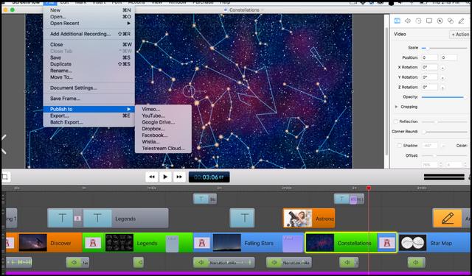Screen dimensions: 472x276
Task: Open Document Settings... from the menu
Action: click(x=89, y=88)
